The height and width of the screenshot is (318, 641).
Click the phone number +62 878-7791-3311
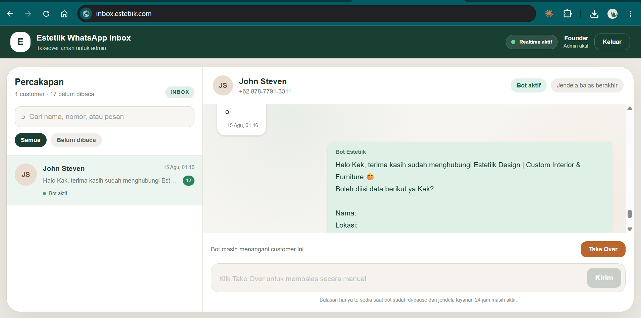pos(265,91)
